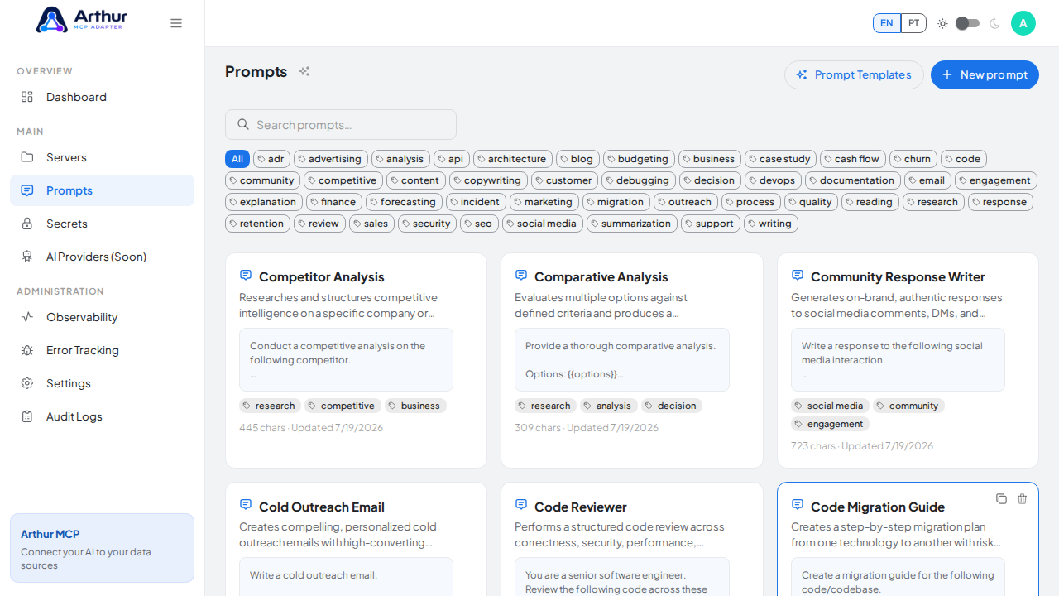Open Servers in the sidebar

[102, 157]
